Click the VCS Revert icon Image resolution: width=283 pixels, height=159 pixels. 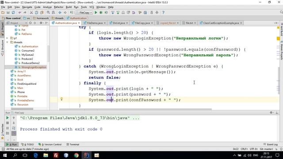(134, 12)
